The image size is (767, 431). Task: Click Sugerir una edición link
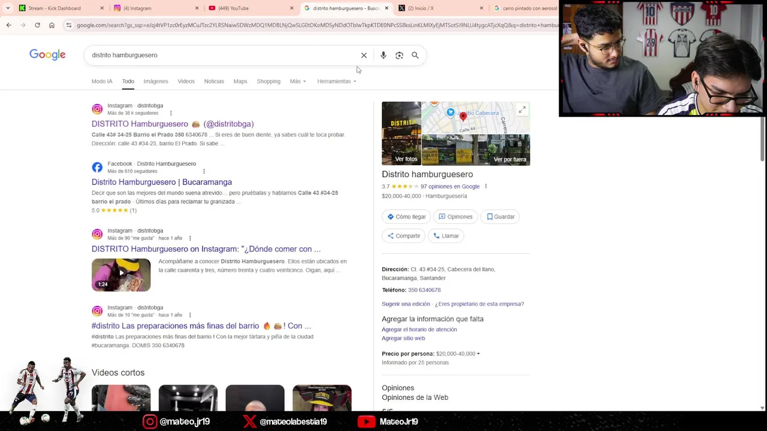(x=406, y=303)
